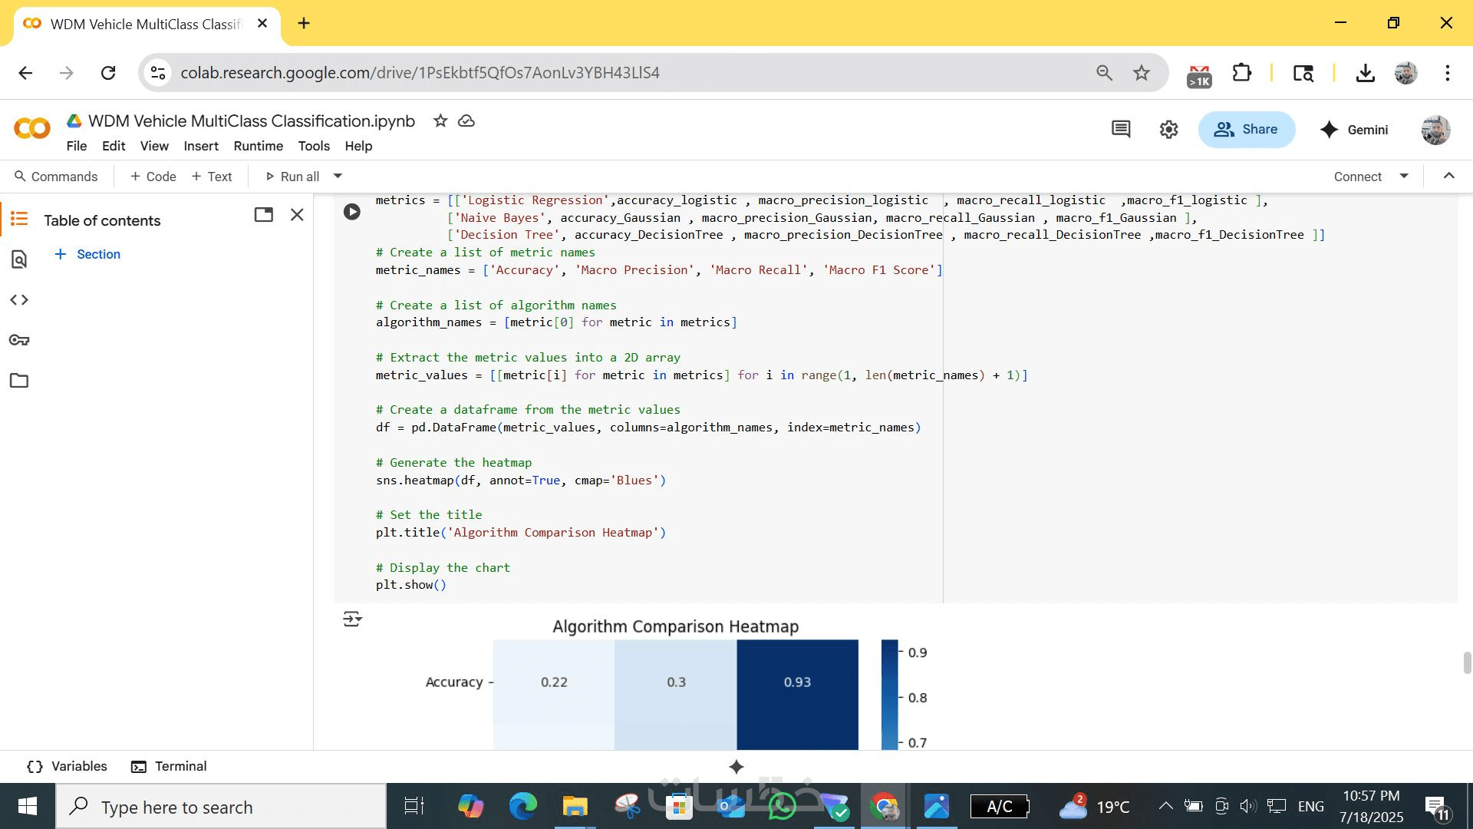Expand the Run all dropdown arrow

[338, 177]
